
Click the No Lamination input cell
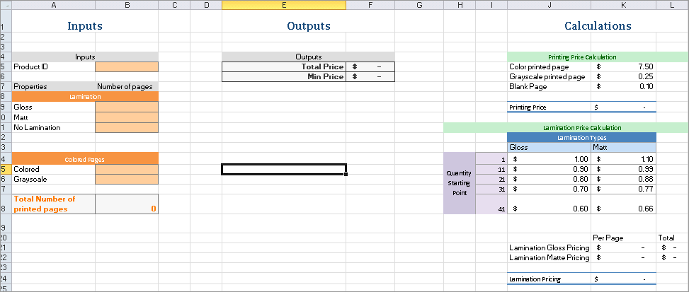[127, 127]
